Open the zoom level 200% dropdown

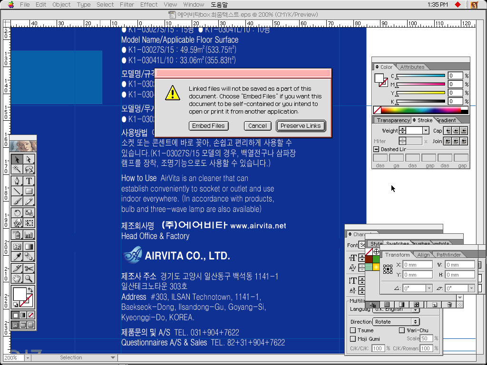click(x=28, y=358)
